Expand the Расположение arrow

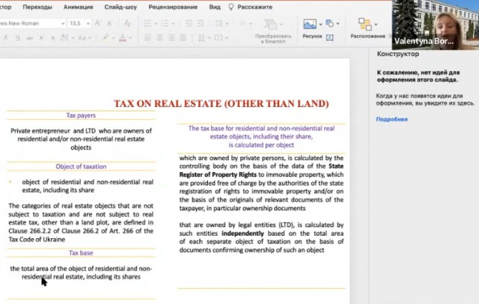(x=376, y=24)
